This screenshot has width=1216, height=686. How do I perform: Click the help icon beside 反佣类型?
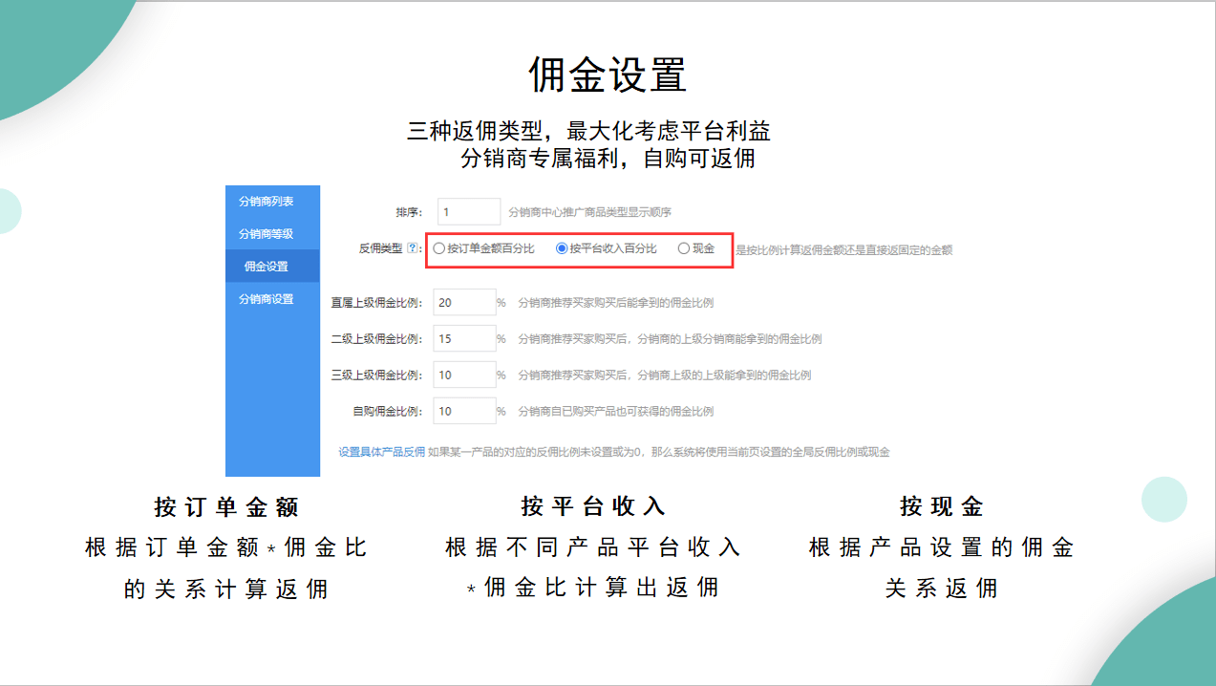(x=412, y=248)
